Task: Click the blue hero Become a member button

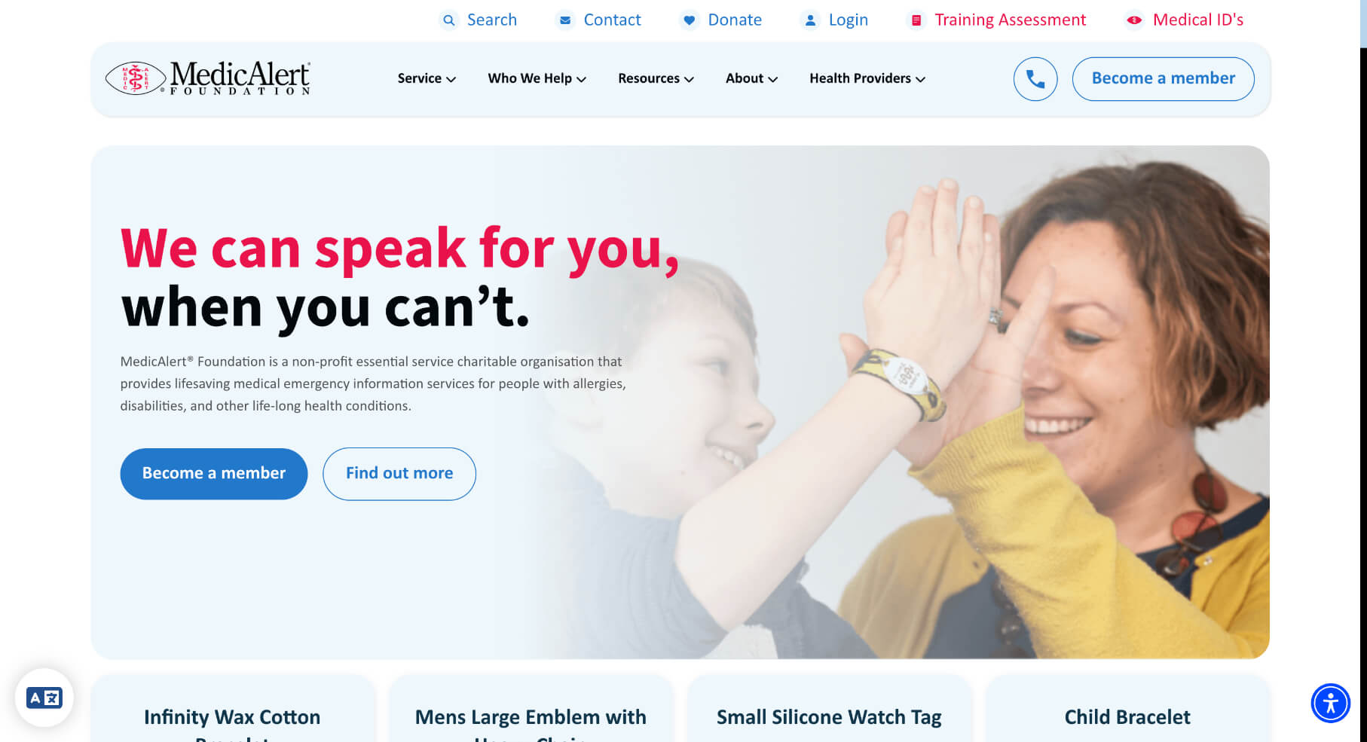Action: (x=214, y=474)
